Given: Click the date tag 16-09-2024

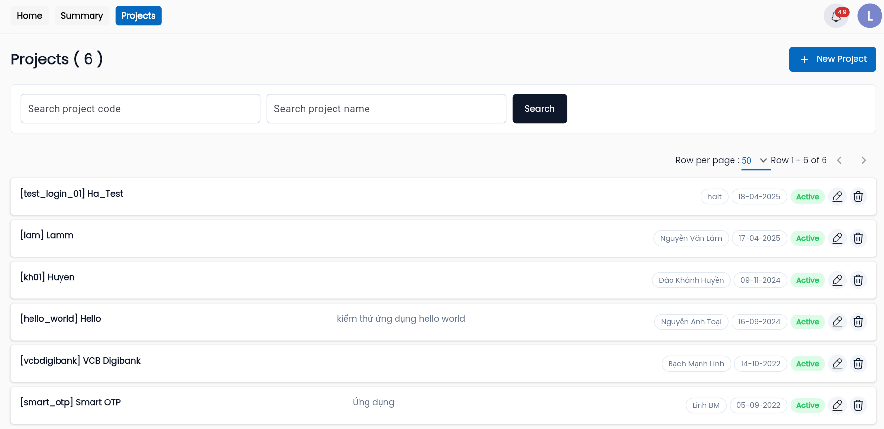Looking at the screenshot, I should pyautogui.click(x=759, y=322).
